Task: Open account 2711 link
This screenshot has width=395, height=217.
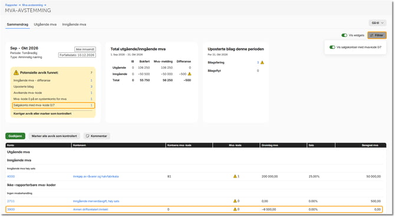Action: tap(11, 201)
